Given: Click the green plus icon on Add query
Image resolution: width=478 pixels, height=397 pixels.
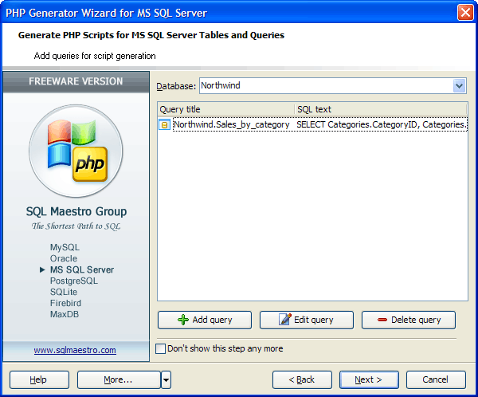Looking at the screenshot, I should tap(183, 320).
